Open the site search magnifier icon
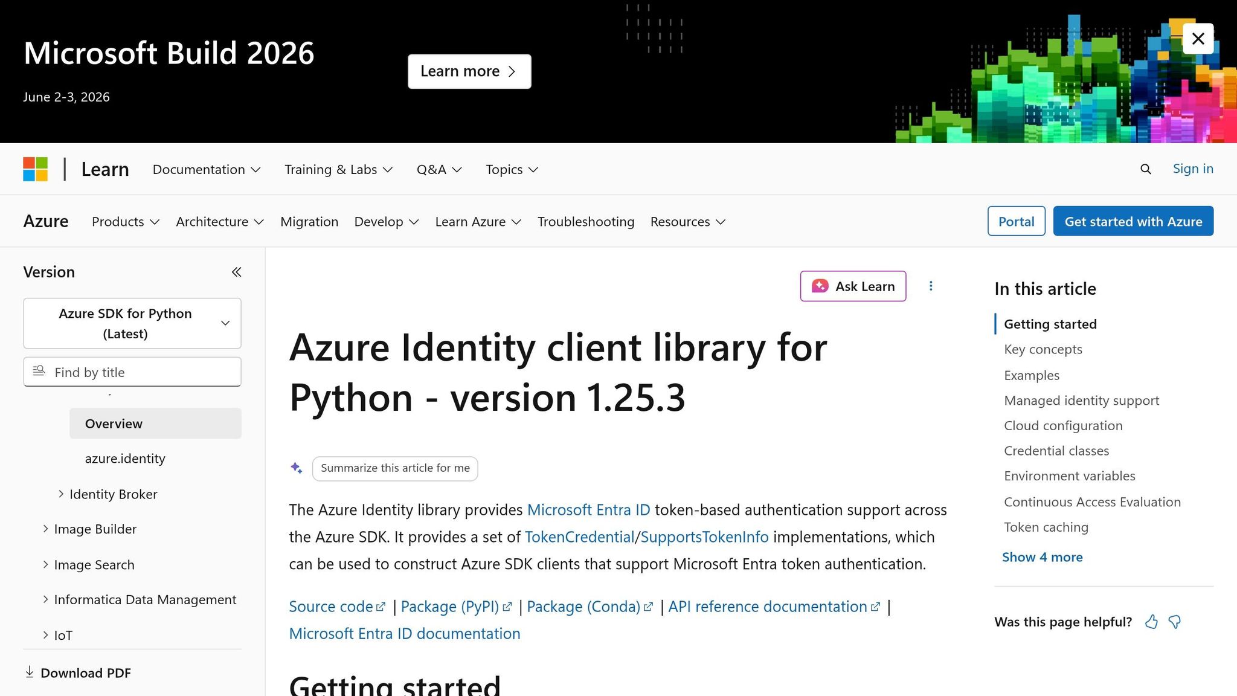Image resolution: width=1237 pixels, height=696 pixels. [1145, 169]
